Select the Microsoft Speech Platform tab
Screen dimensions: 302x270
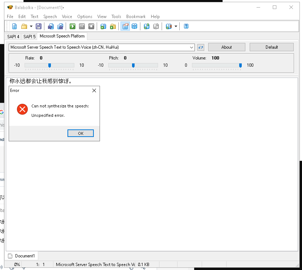[62, 36]
